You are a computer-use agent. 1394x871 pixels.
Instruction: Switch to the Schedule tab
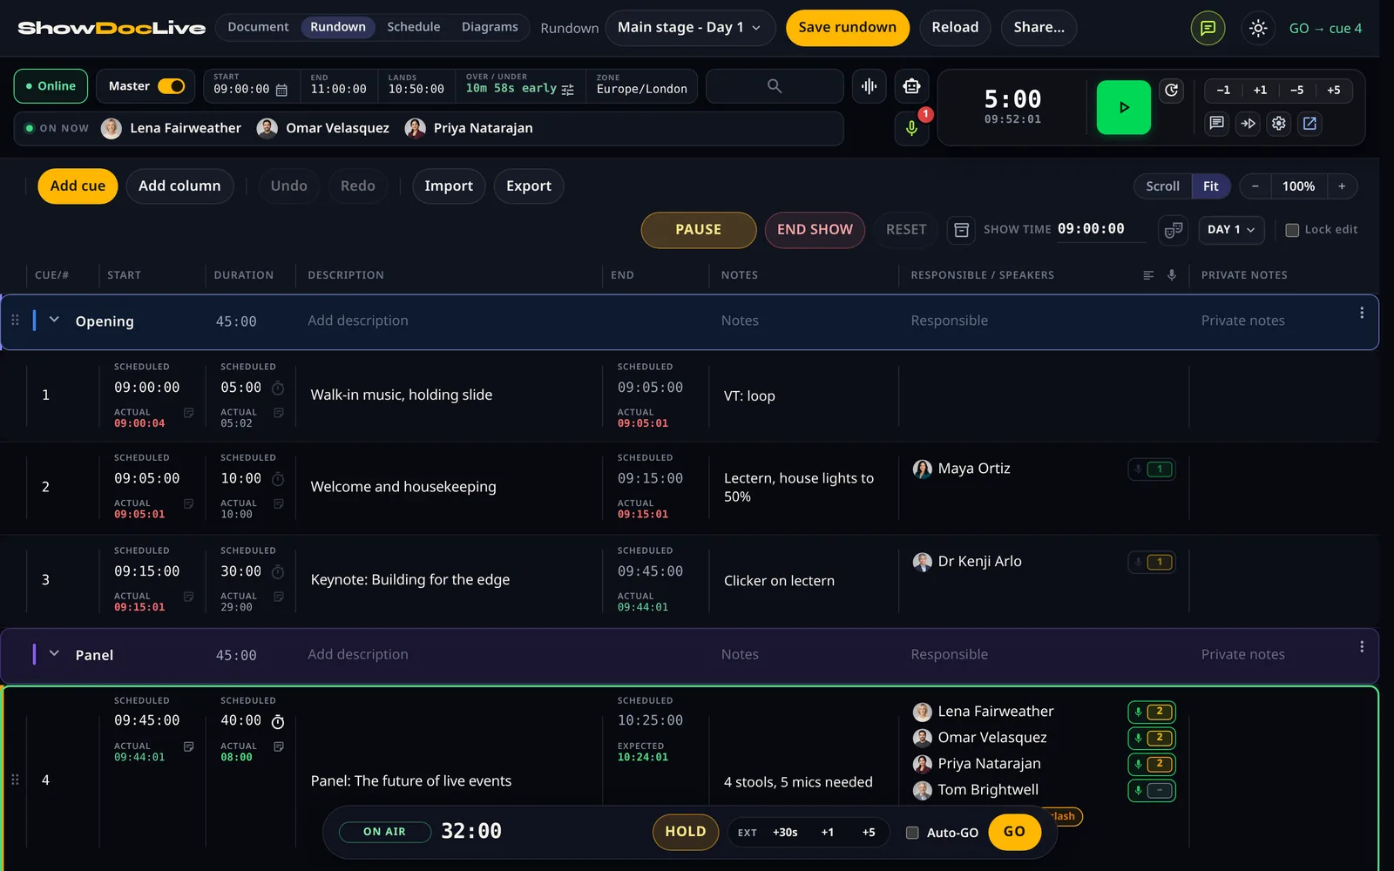pos(413,27)
